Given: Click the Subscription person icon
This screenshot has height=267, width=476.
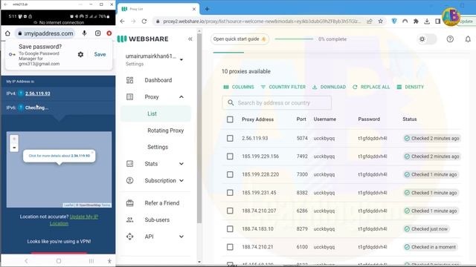Looking at the screenshot, I should tap(129, 181).
